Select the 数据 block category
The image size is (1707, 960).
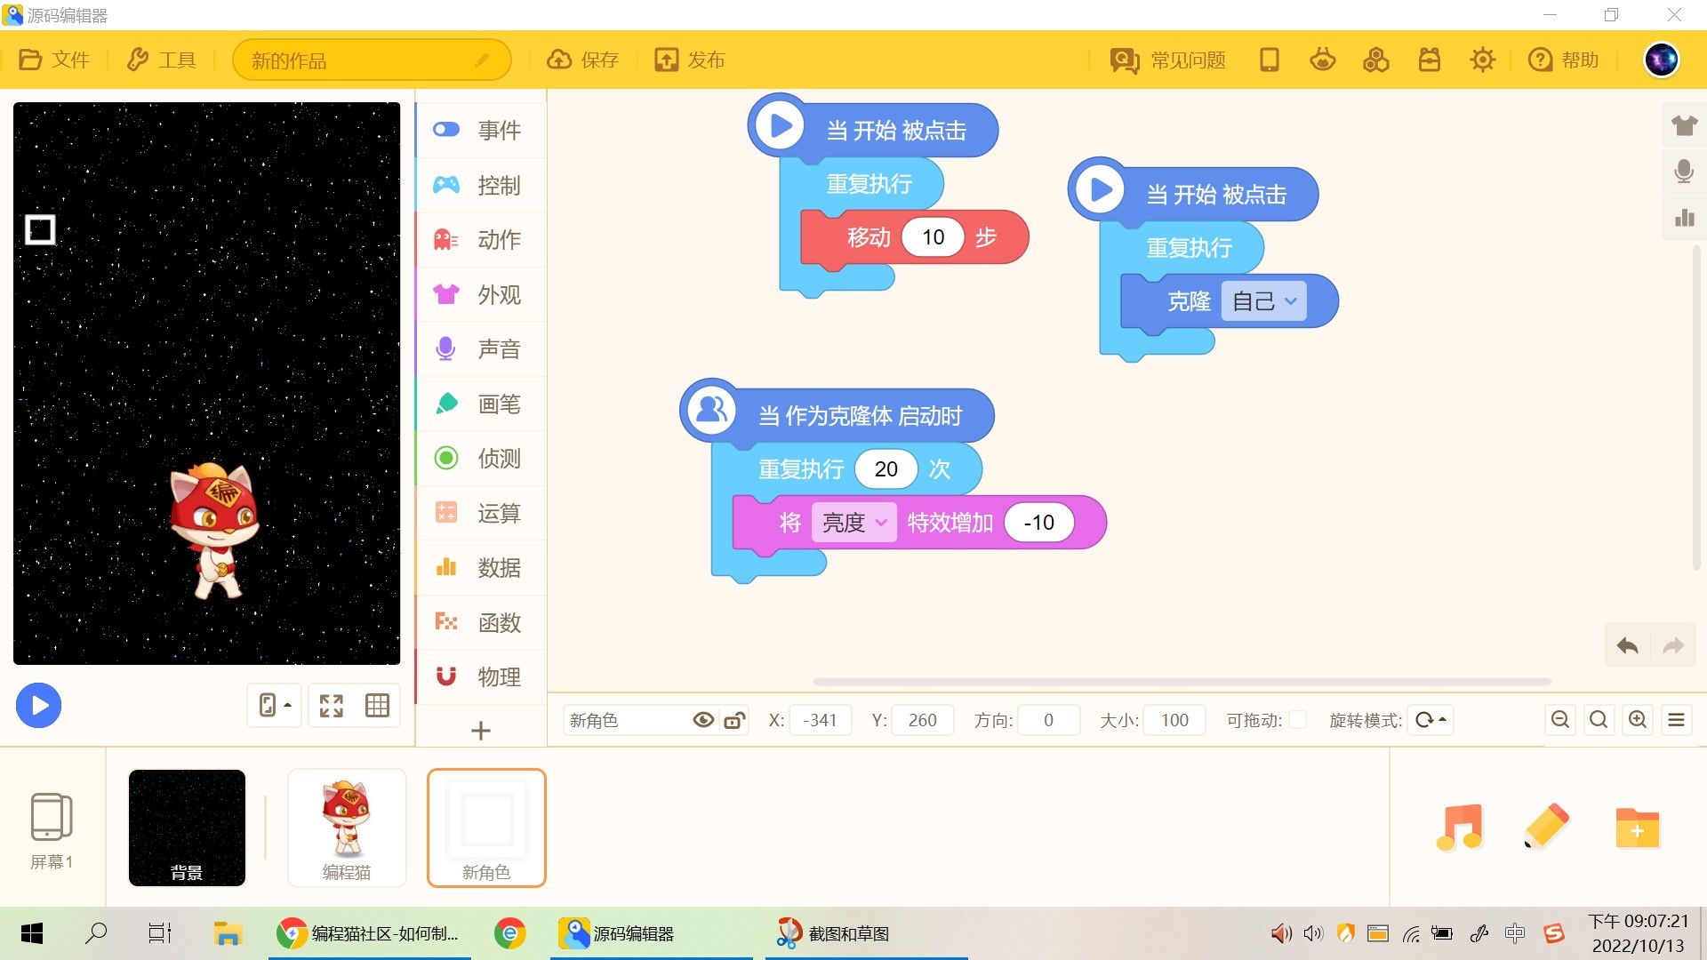pos(481,567)
